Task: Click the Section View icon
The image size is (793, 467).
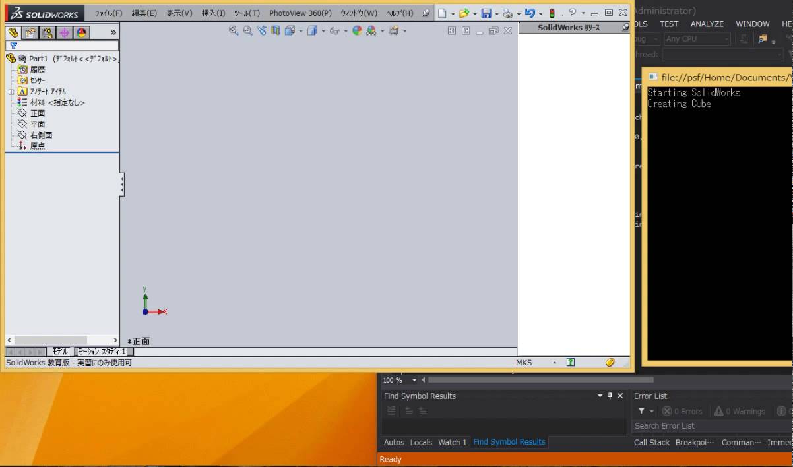Action: 275,30
